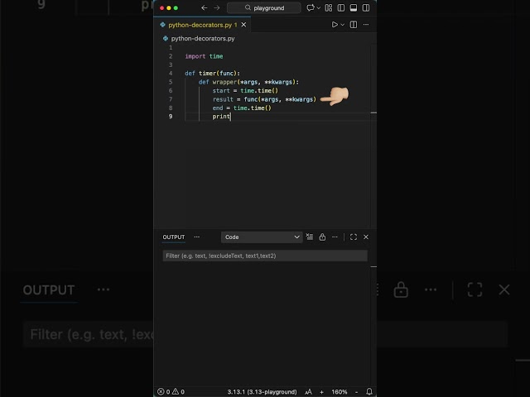Open the Customize Layout icon
Image resolution: width=530 pixels, height=397 pixels.
pos(329,7)
